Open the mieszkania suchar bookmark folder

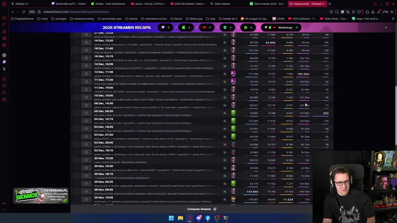(x=154, y=19)
